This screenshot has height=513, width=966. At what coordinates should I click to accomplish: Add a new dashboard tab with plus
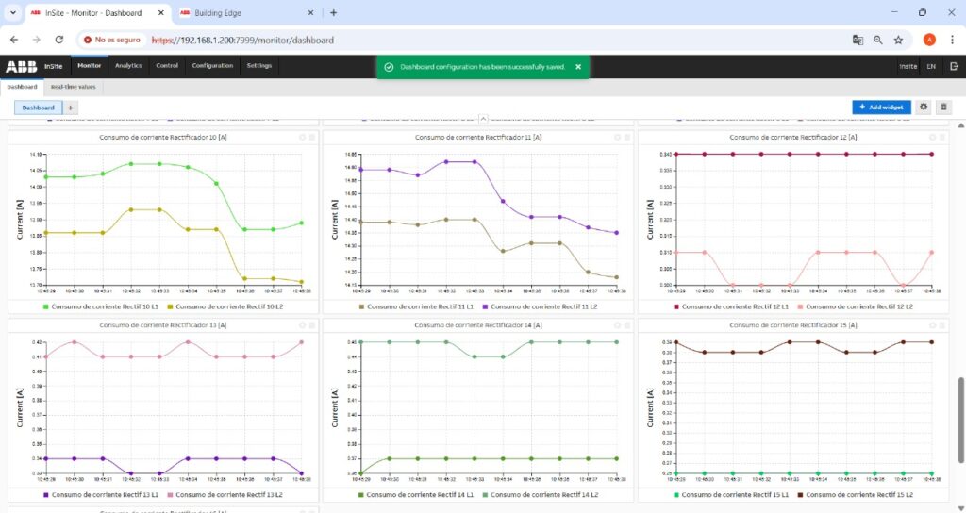coord(71,108)
